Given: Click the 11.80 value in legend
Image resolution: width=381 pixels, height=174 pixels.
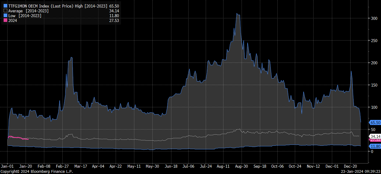Looking at the screenshot, I should pos(114,16).
